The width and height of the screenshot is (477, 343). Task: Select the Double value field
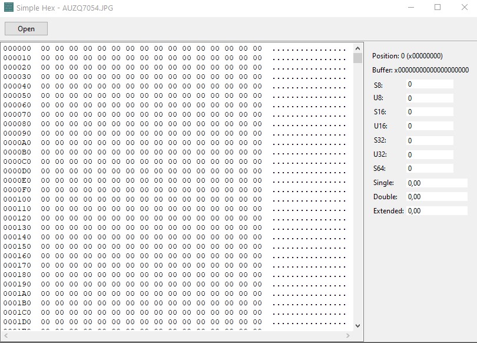tap(436, 197)
